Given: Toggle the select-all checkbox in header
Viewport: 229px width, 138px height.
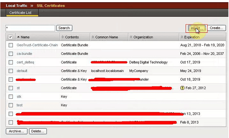Looking at the screenshot, I should (x=10, y=37).
